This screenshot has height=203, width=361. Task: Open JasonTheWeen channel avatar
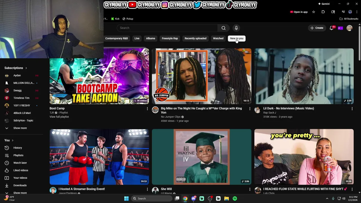[53, 190]
